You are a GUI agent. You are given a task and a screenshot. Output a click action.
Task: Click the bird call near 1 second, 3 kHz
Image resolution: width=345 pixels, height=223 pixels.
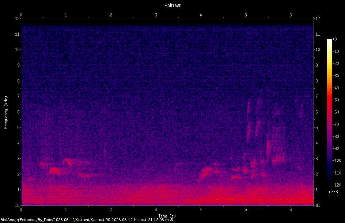point(68,162)
